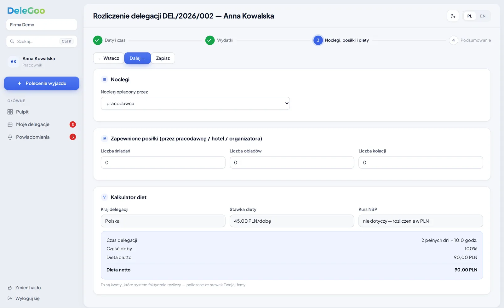Open Pulpit in the sidebar
This screenshot has height=308, width=504.
pyautogui.click(x=42, y=112)
